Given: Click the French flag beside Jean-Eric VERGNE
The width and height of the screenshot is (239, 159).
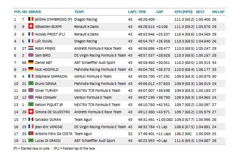Looking at the screenshot, I should 31,126.
